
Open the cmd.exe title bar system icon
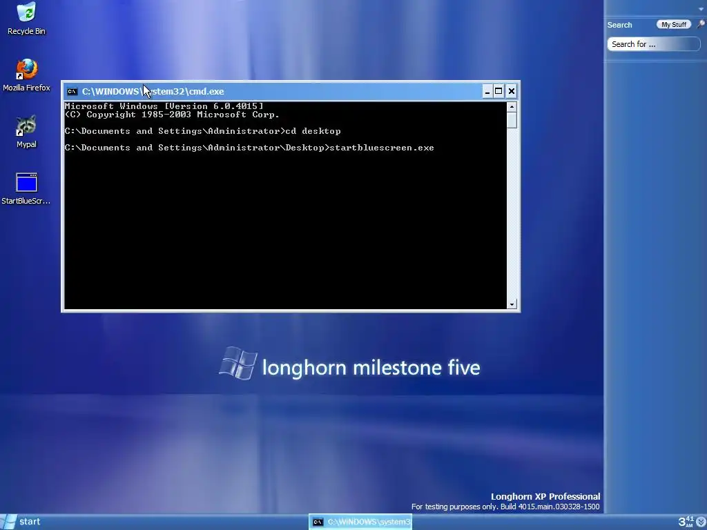72,92
